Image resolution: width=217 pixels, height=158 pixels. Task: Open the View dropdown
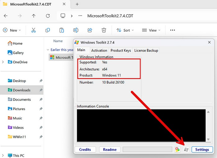pos(151,30)
